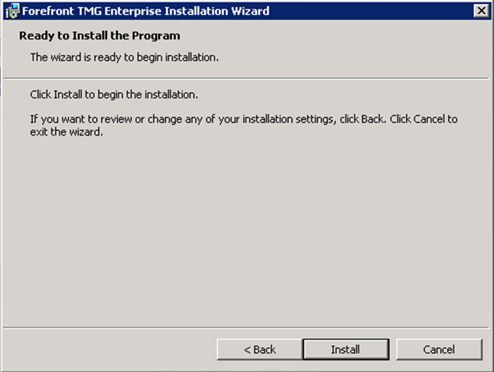The width and height of the screenshot is (494, 372).
Task: Click the Install button
Action: coord(345,350)
